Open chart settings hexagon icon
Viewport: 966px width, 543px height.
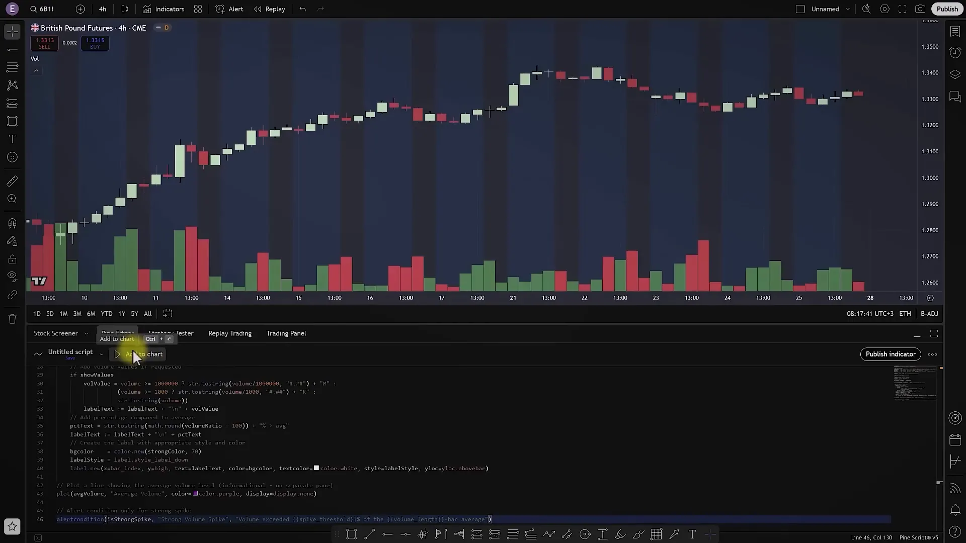click(884, 9)
